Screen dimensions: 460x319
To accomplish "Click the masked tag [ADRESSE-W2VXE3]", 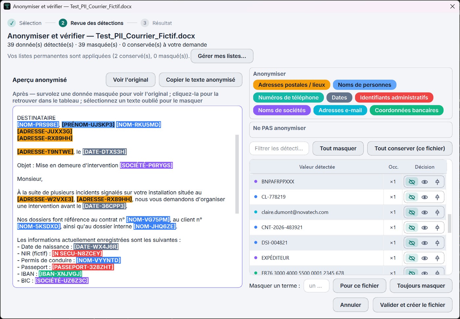I will (x=46, y=199).
